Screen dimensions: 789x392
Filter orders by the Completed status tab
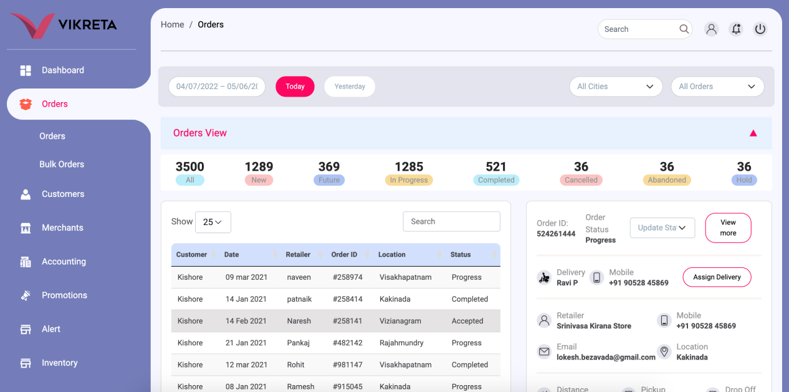click(496, 180)
